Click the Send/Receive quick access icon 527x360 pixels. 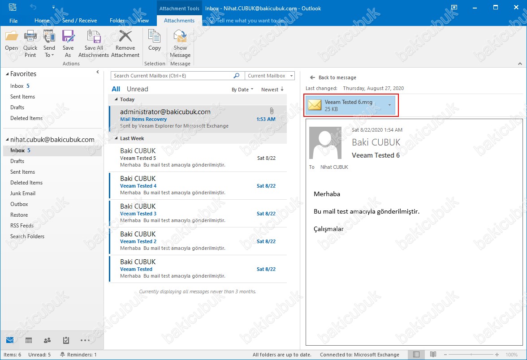coord(13,7)
